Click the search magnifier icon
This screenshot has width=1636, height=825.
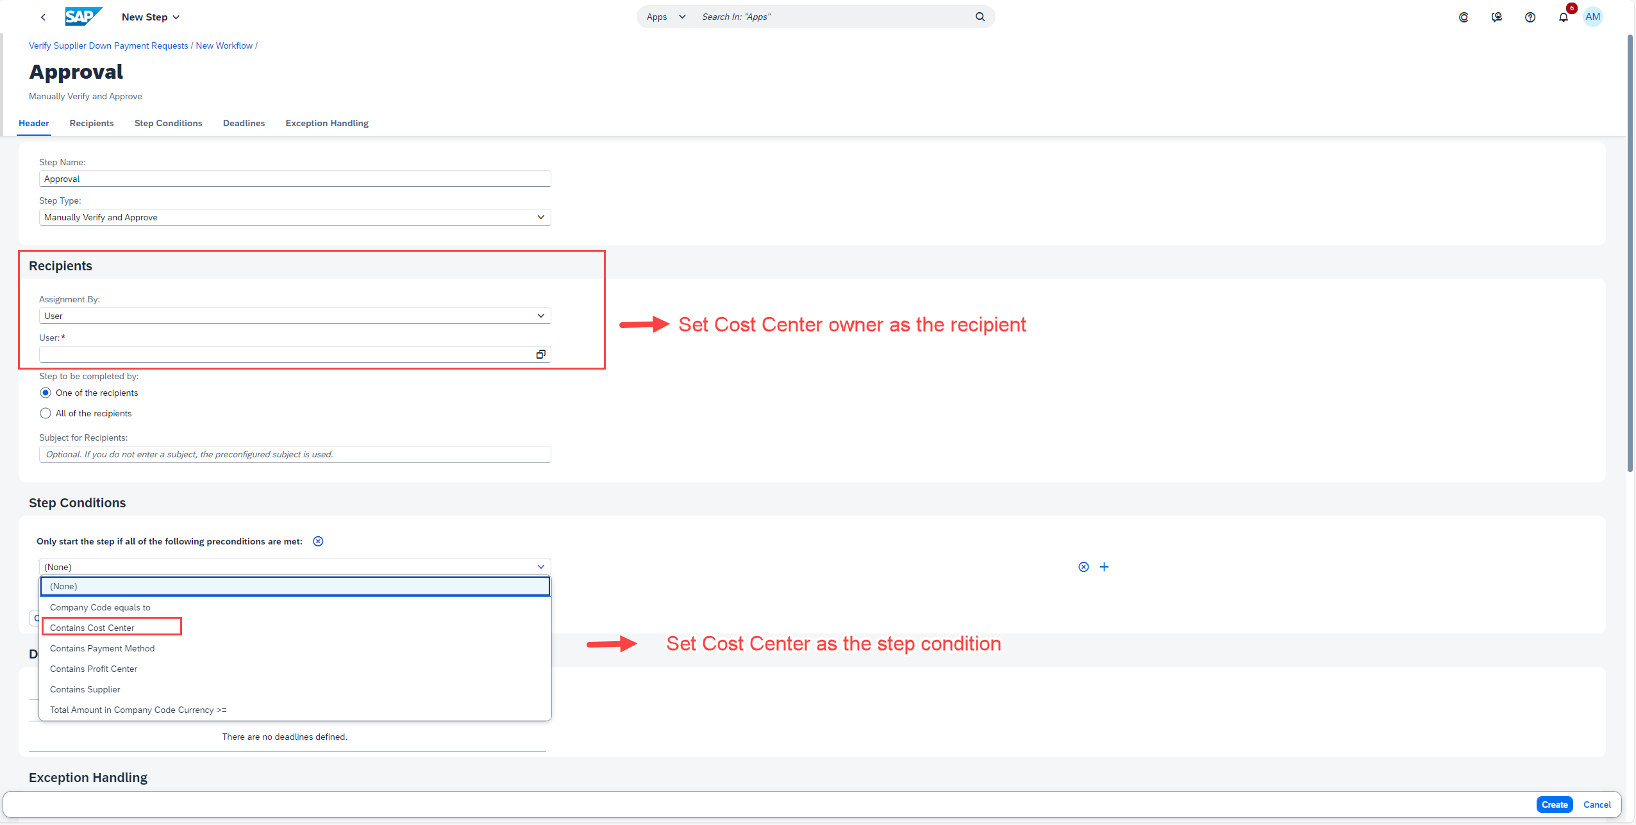(x=980, y=17)
